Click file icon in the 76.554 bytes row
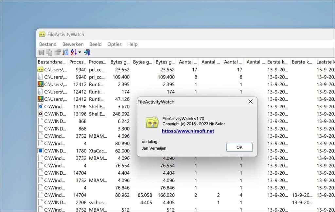 40,166
